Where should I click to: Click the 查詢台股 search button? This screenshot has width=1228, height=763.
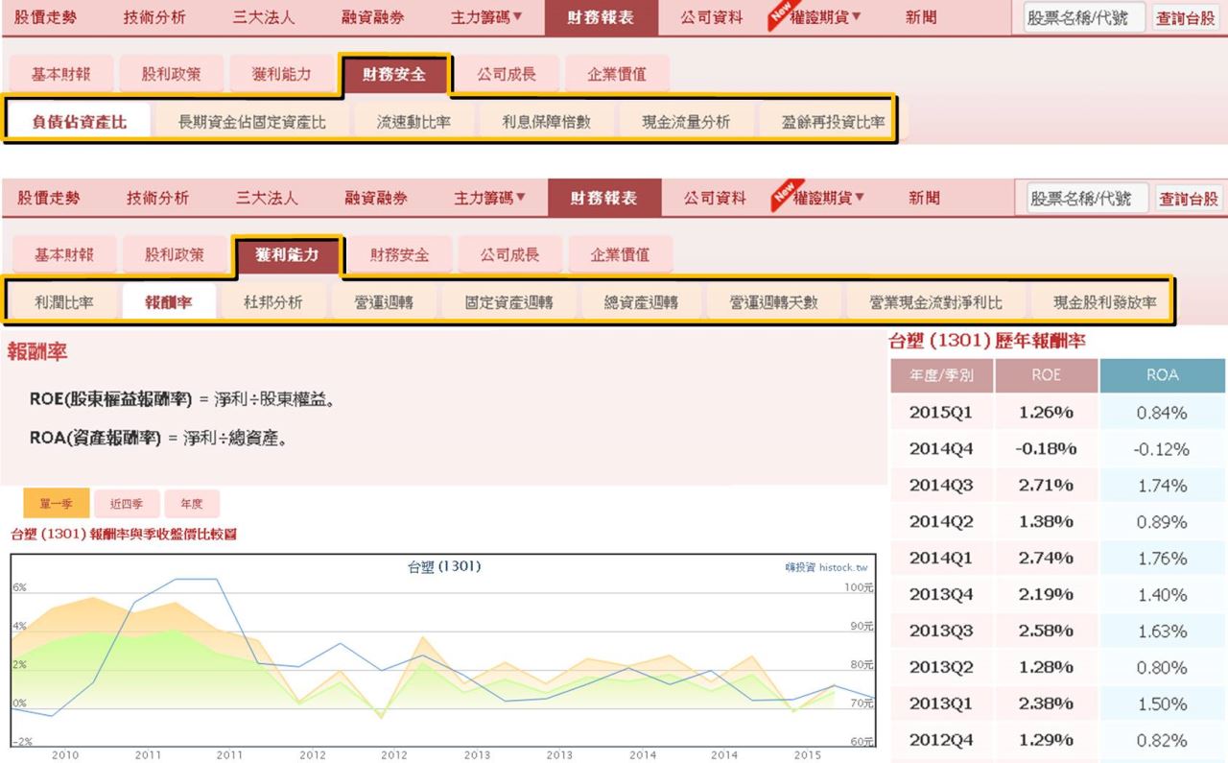click(x=1186, y=17)
